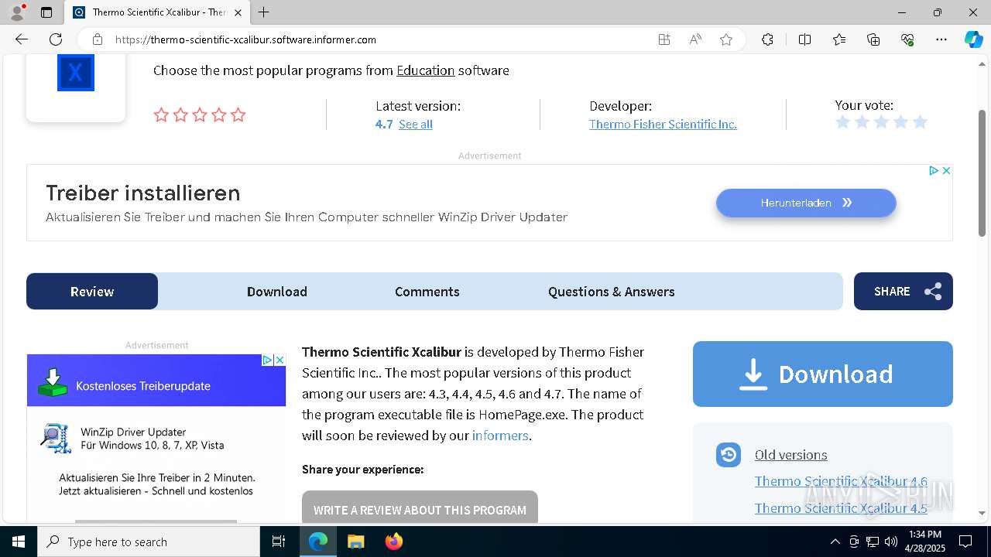Launch the Copilot sidebar
Viewport: 991px width, 557px height.
pyautogui.click(x=973, y=39)
